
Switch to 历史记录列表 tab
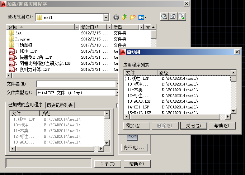[x=60, y=105]
